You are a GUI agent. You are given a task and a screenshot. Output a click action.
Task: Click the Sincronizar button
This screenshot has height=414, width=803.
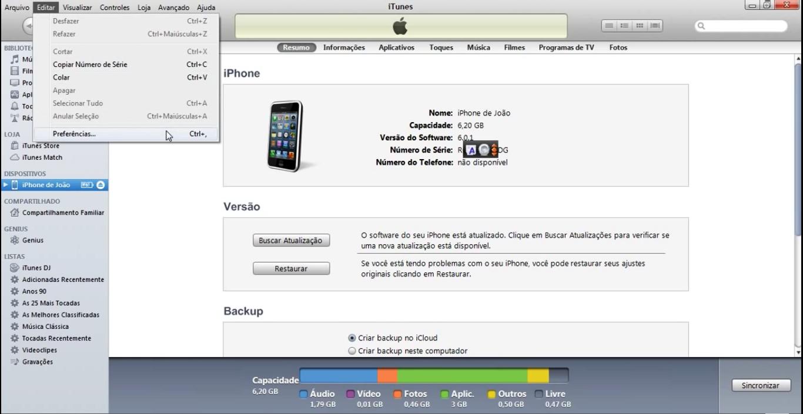point(760,386)
